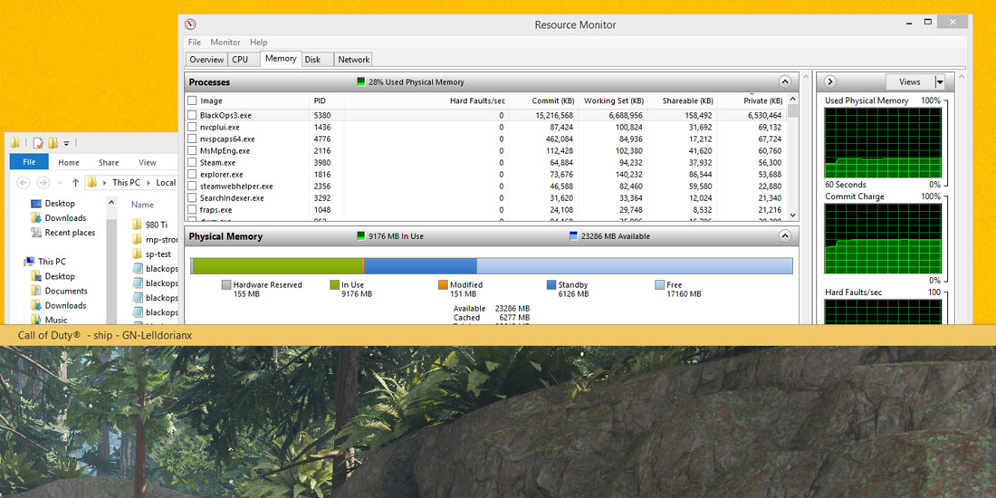The image size is (996, 498).
Task: Sort processes by Commit (KB) column
Action: point(553,101)
